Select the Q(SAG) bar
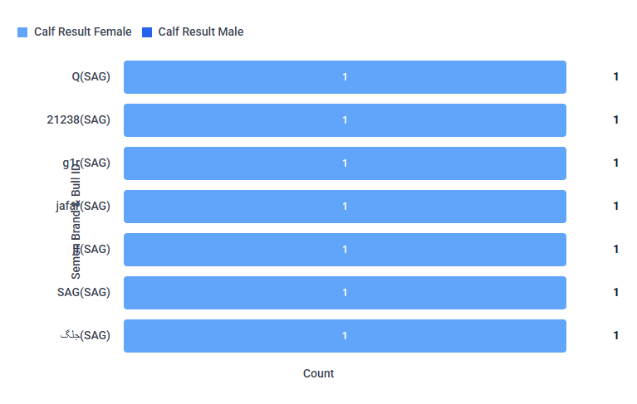 coord(345,77)
